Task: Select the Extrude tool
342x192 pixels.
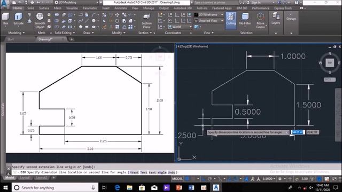Action: tap(18, 19)
